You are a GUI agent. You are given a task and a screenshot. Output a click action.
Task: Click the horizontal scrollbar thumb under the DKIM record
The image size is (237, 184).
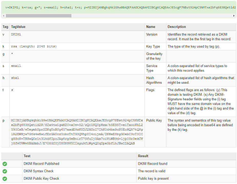click(x=39, y=16)
